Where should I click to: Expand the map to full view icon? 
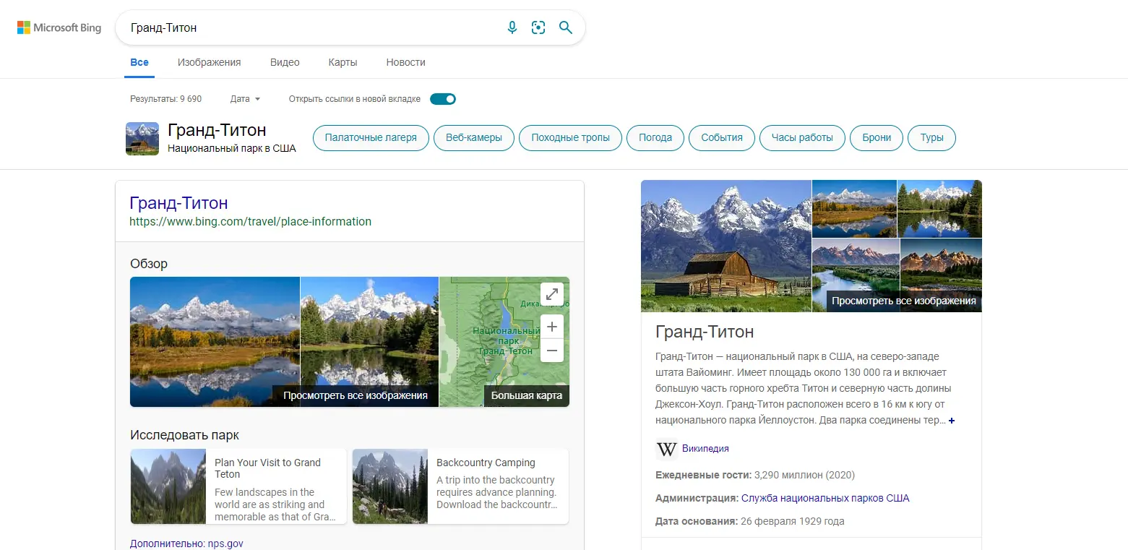[x=552, y=294]
